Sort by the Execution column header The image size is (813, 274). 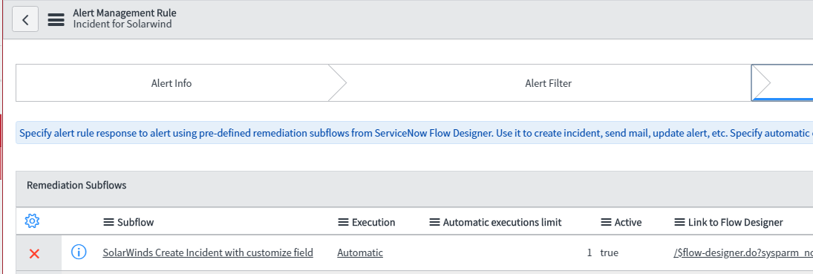tap(373, 222)
